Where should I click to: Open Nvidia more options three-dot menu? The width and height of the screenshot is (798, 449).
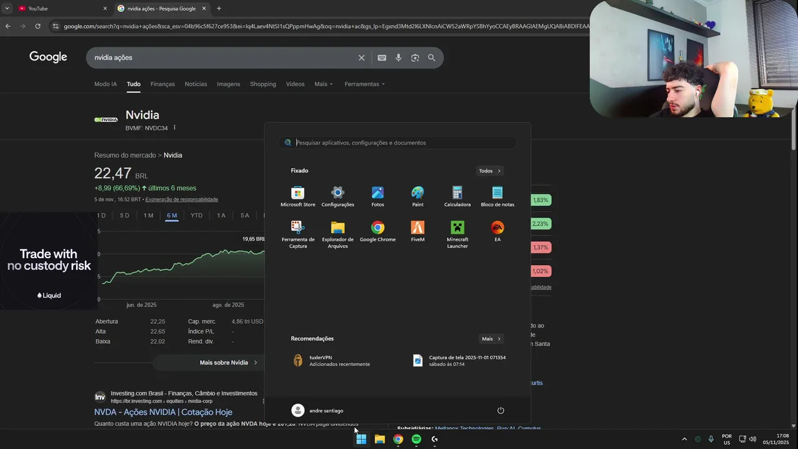[175, 127]
